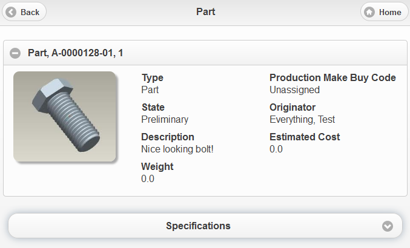This screenshot has width=410, height=248.
Task: Click the 'State' field label
Action: pos(153,108)
